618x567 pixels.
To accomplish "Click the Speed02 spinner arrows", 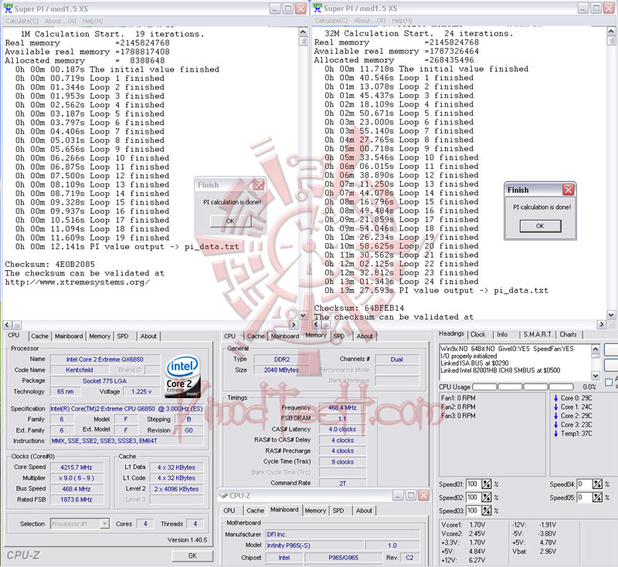I will point(487,498).
